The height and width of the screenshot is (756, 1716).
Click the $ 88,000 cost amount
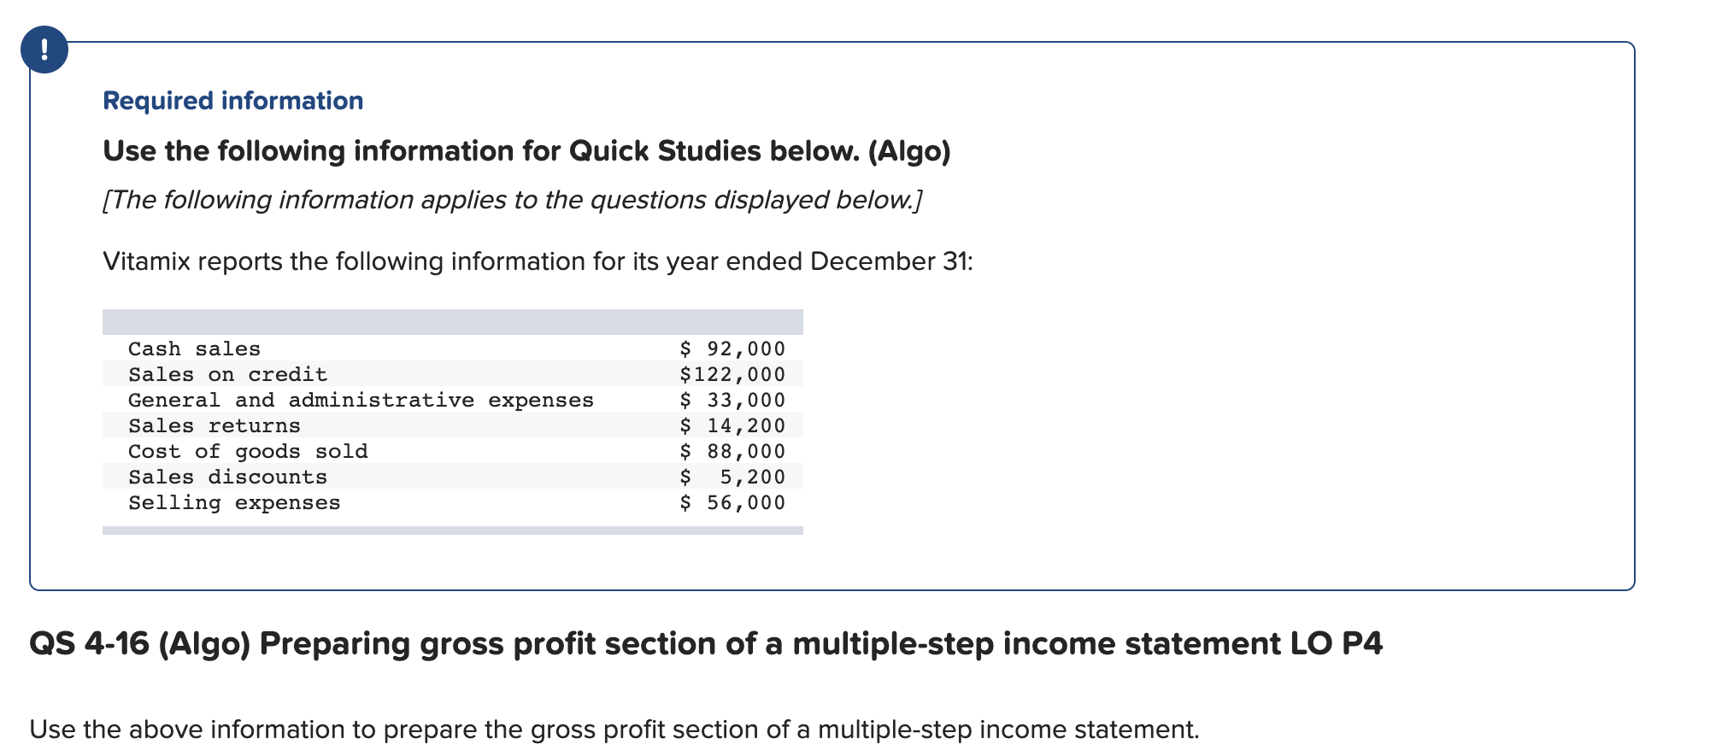pyautogui.click(x=732, y=451)
